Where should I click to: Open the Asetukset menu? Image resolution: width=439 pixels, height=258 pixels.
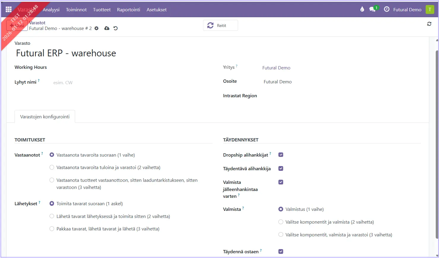coord(156,9)
